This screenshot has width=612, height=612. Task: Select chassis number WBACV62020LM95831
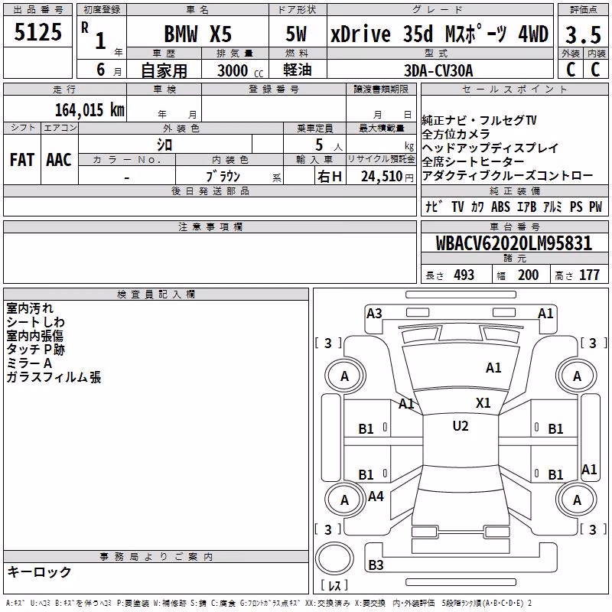[x=514, y=243]
